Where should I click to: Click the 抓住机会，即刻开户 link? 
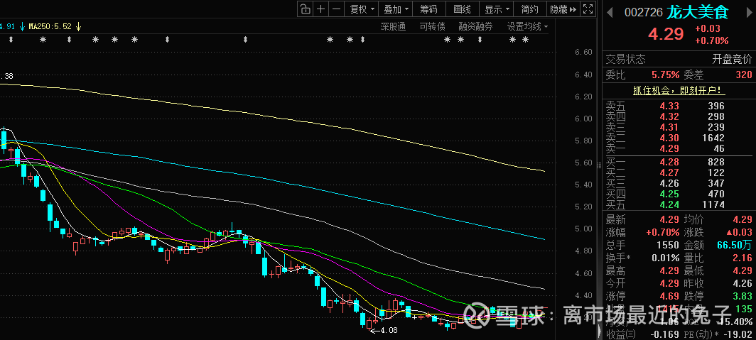pyautogui.click(x=678, y=90)
